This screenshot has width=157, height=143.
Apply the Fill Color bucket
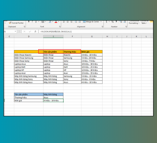click(50, 22)
